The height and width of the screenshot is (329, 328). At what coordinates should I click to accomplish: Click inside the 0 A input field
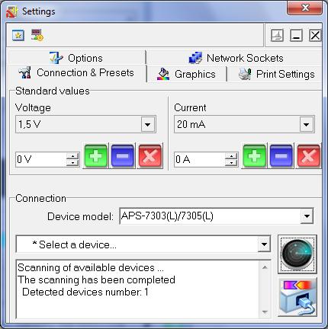coord(199,159)
